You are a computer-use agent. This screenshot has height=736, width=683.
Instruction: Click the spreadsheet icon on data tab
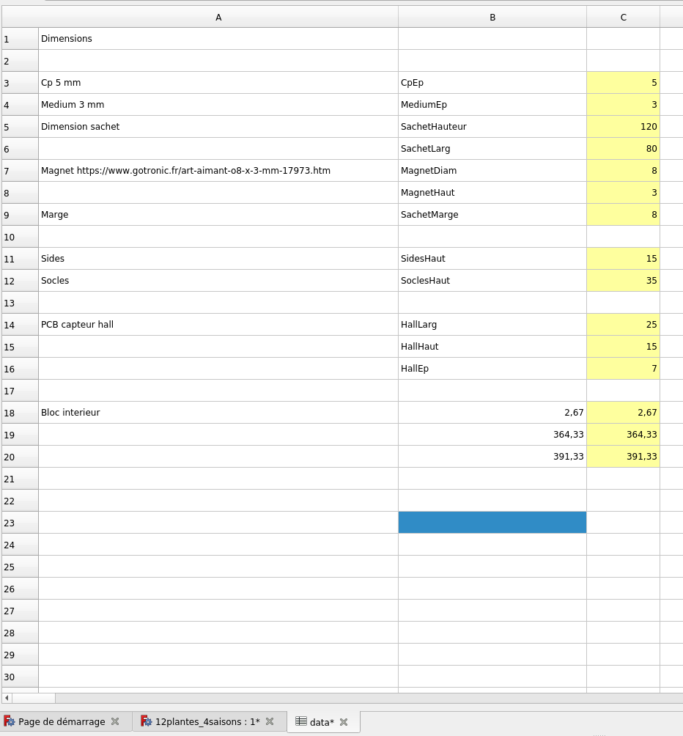pyautogui.click(x=301, y=721)
